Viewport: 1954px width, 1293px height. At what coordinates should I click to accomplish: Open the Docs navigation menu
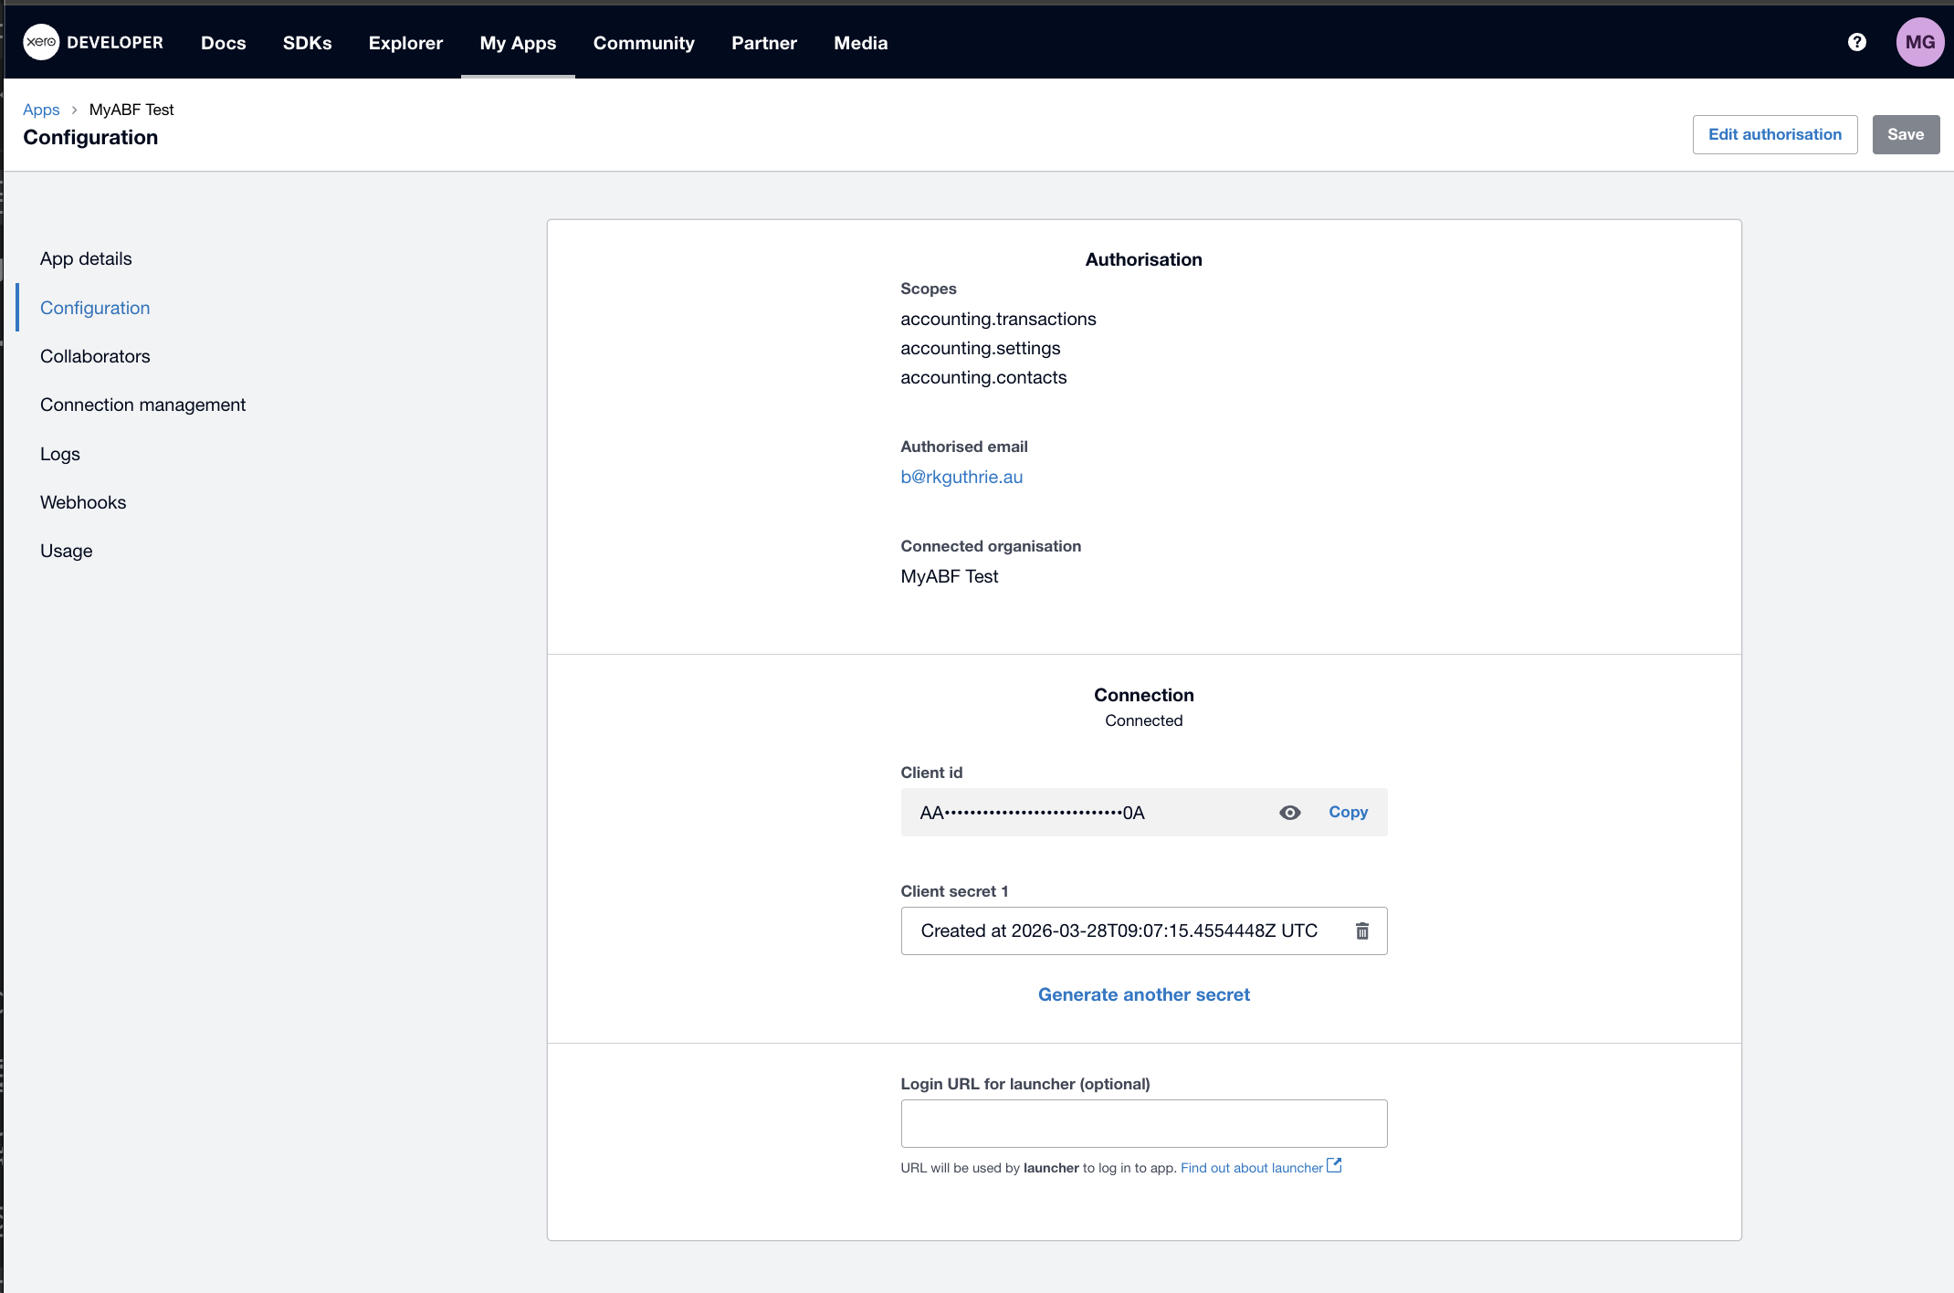pos(224,43)
